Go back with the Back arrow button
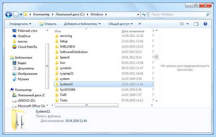Image resolution: width=216 pixels, height=137 pixels. point(9,14)
